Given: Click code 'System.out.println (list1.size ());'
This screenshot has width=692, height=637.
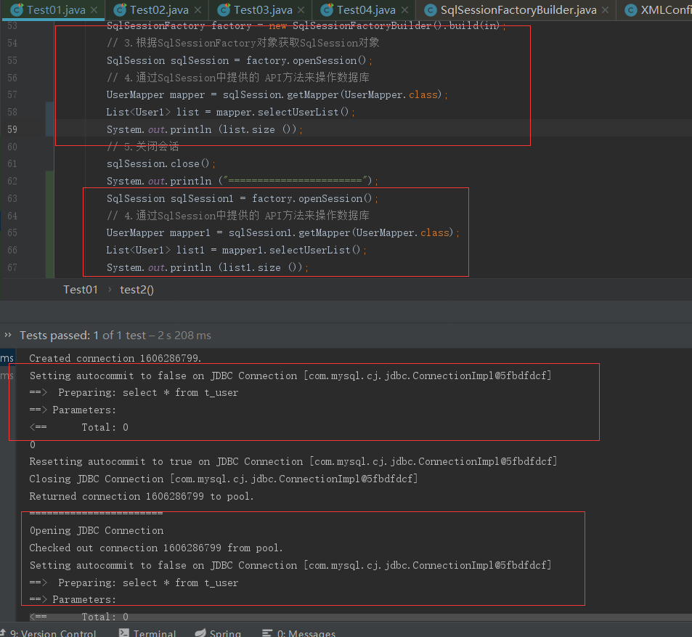Looking at the screenshot, I should pos(208,267).
